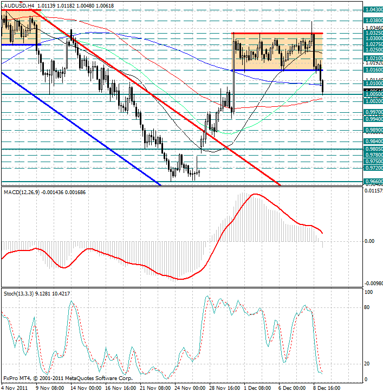Image resolution: width=383 pixels, height=392 pixels.
Task: Click the Stochastic 100 scale label
Action: click(x=368, y=292)
